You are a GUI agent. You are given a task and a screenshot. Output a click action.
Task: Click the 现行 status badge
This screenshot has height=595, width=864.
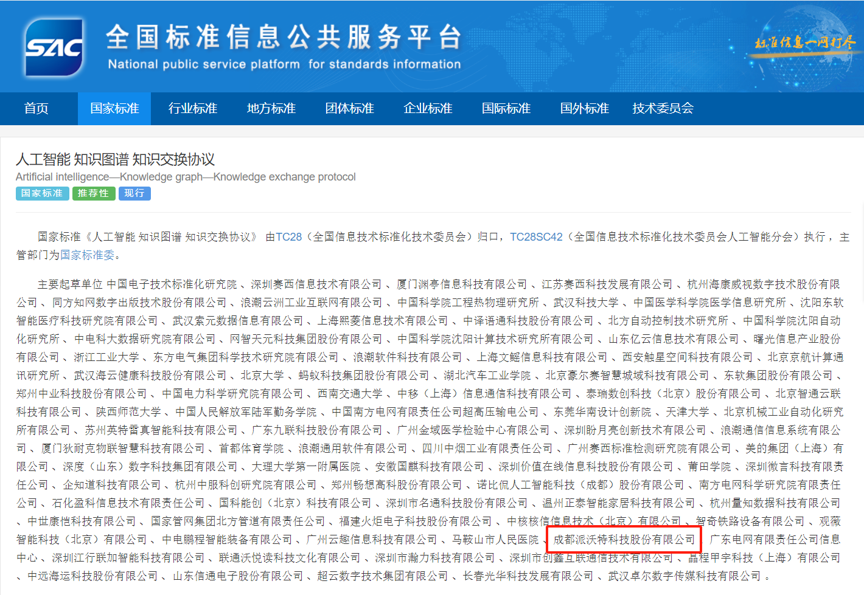pos(134,193)
